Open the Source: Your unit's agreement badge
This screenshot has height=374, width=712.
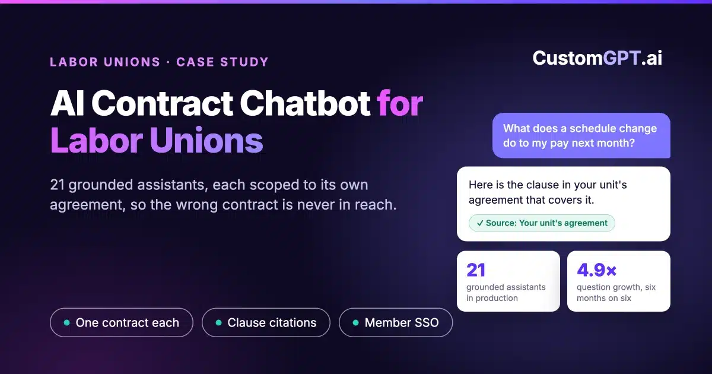(x=542, y=223)
